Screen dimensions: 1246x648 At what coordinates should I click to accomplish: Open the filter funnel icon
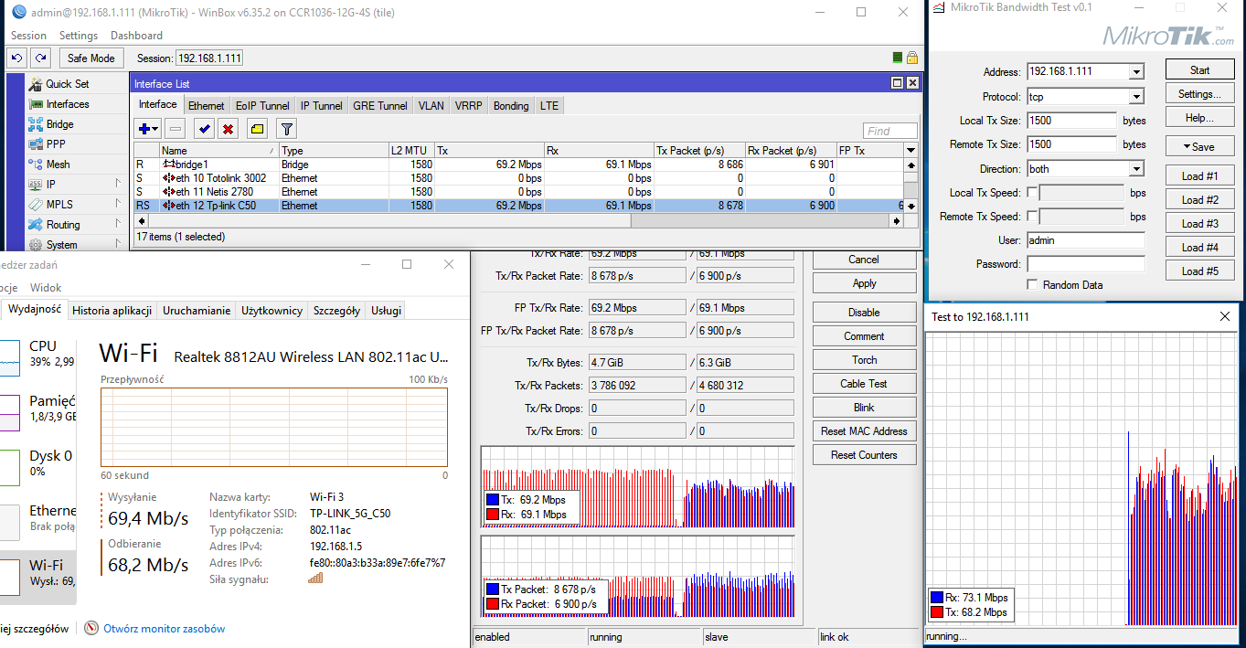pyautogui.click(x=286, y=130)
